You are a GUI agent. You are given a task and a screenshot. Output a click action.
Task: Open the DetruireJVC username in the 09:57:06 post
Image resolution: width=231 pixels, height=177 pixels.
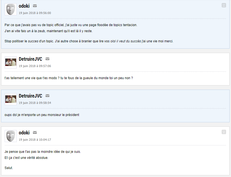point(30,59)
